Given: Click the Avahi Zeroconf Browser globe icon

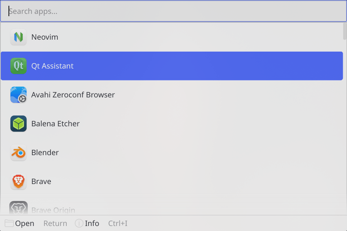Looking at the screenshot, I should click(19, 95).
